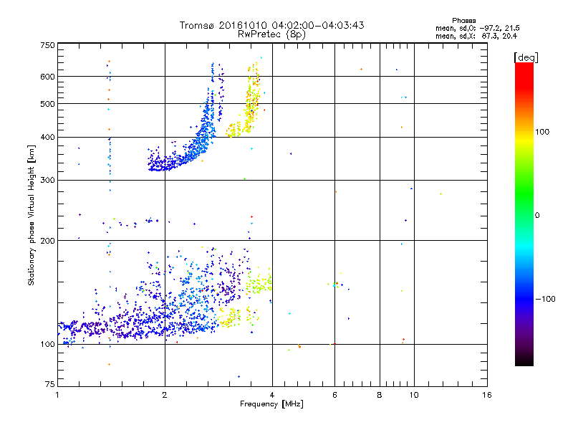
Task: Select the "mean, sd,O: -97.2, 21.5" line
Action: coord(477,28)
